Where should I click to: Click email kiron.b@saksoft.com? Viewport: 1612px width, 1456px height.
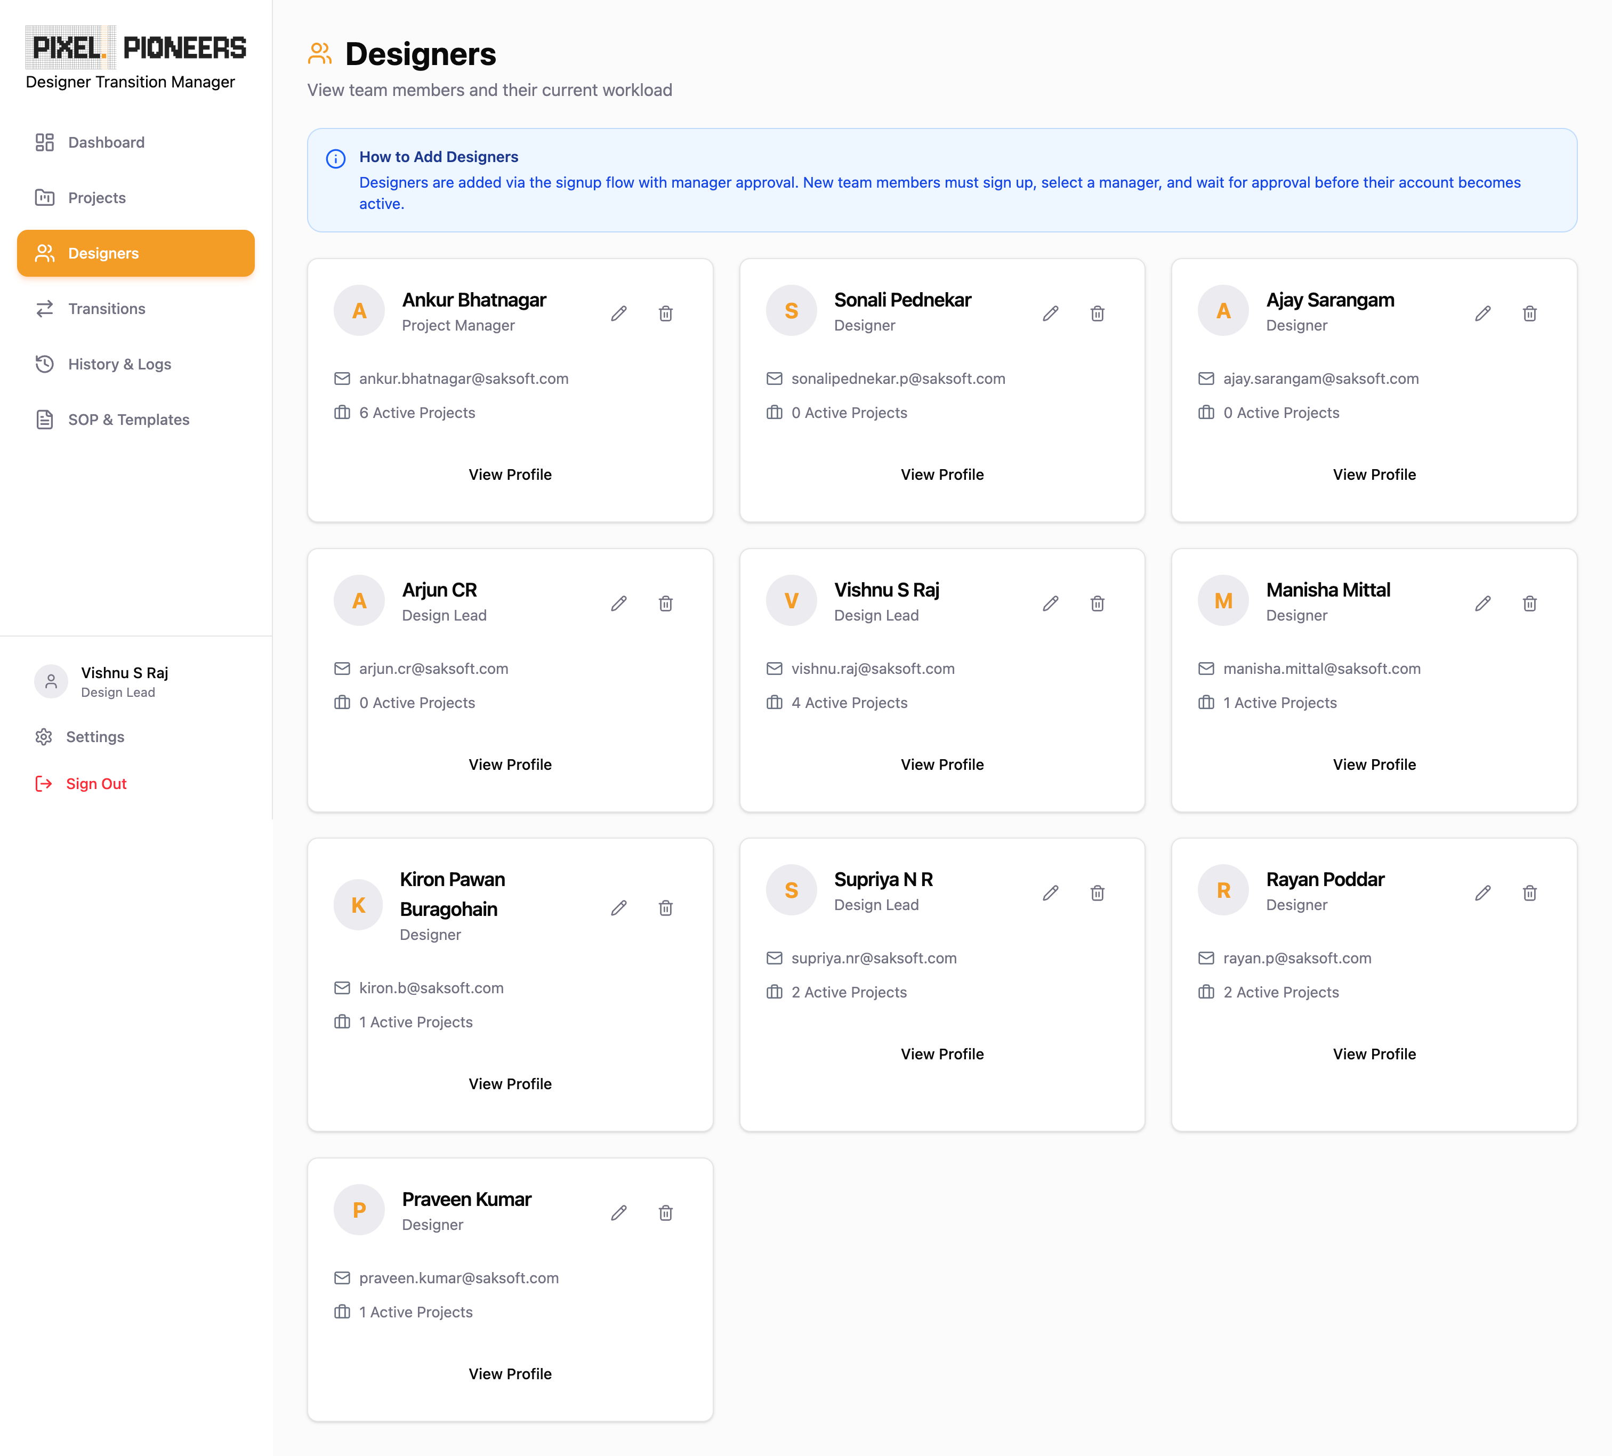(431, 988)
